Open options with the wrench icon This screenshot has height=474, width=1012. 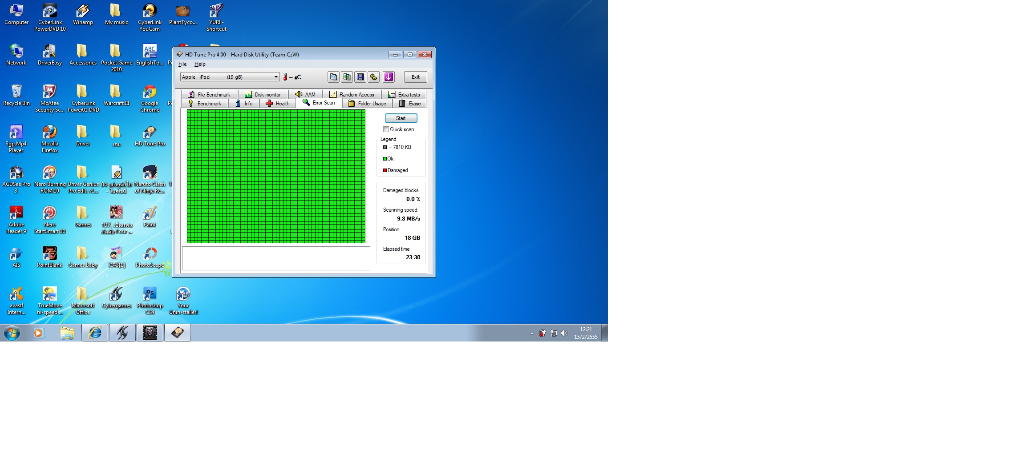click(373, 77)
